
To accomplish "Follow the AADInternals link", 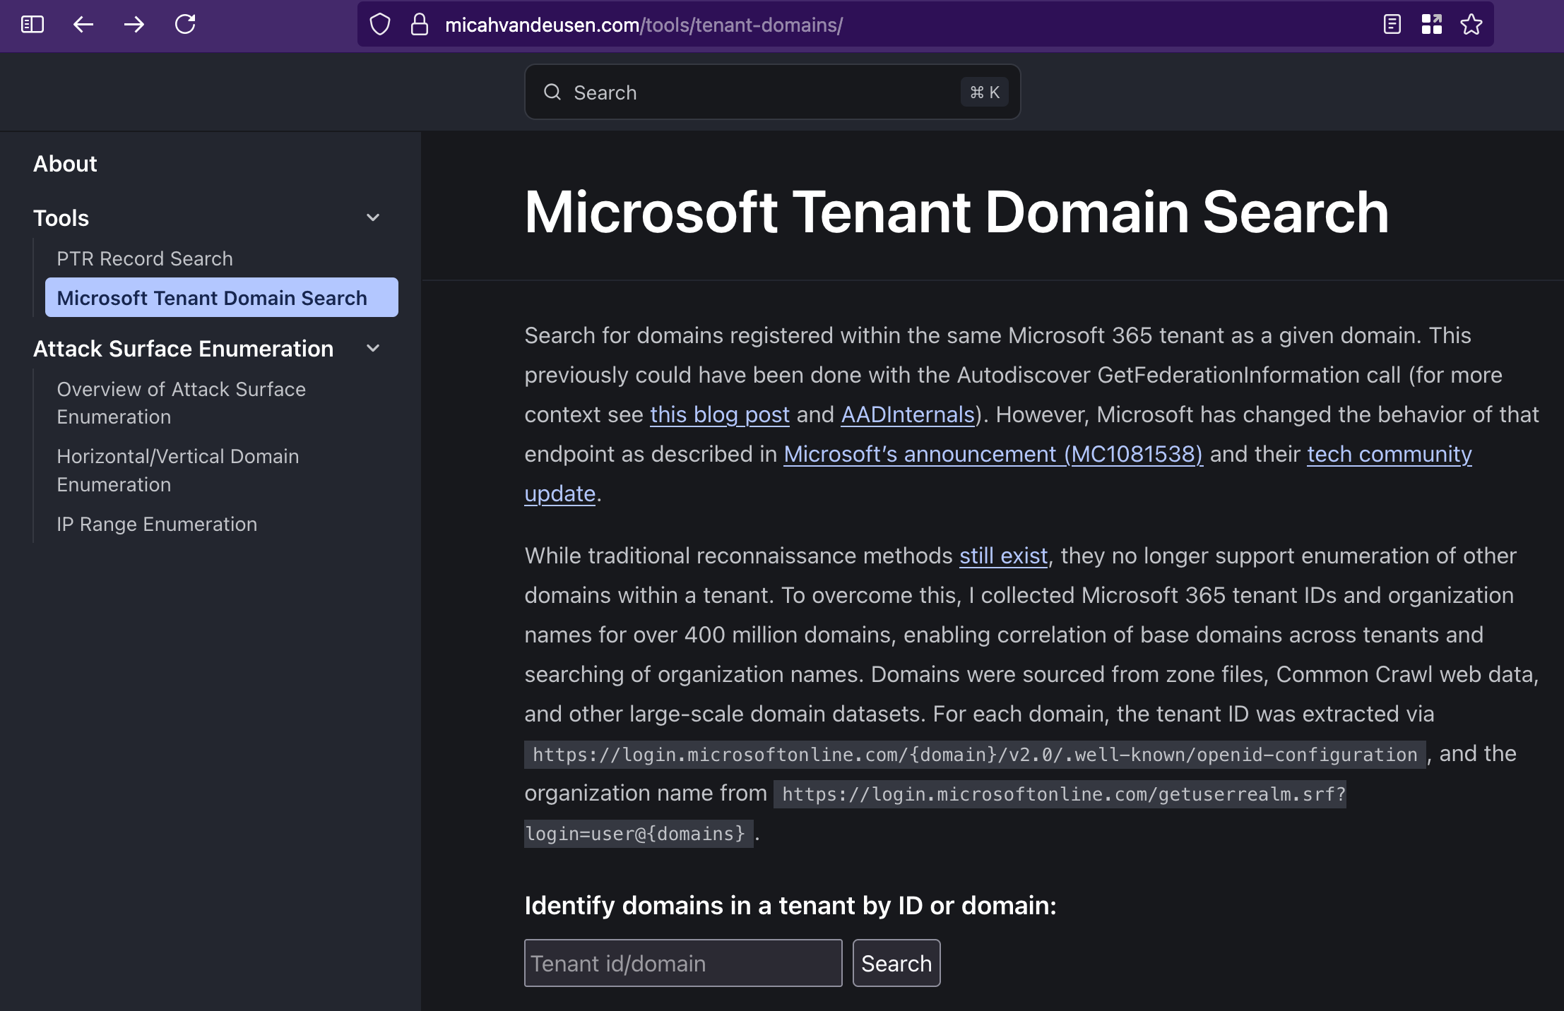I will [908, 414].
